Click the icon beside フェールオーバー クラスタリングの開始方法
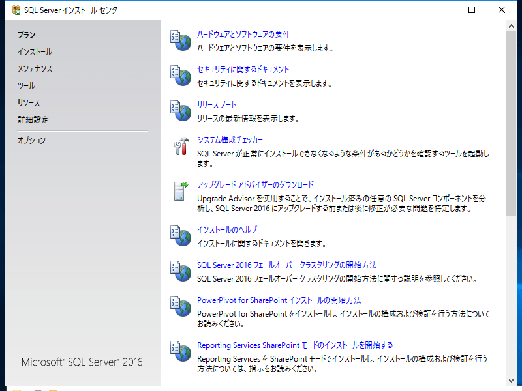This screenshot has width=522, height=391. click(181, 271)
